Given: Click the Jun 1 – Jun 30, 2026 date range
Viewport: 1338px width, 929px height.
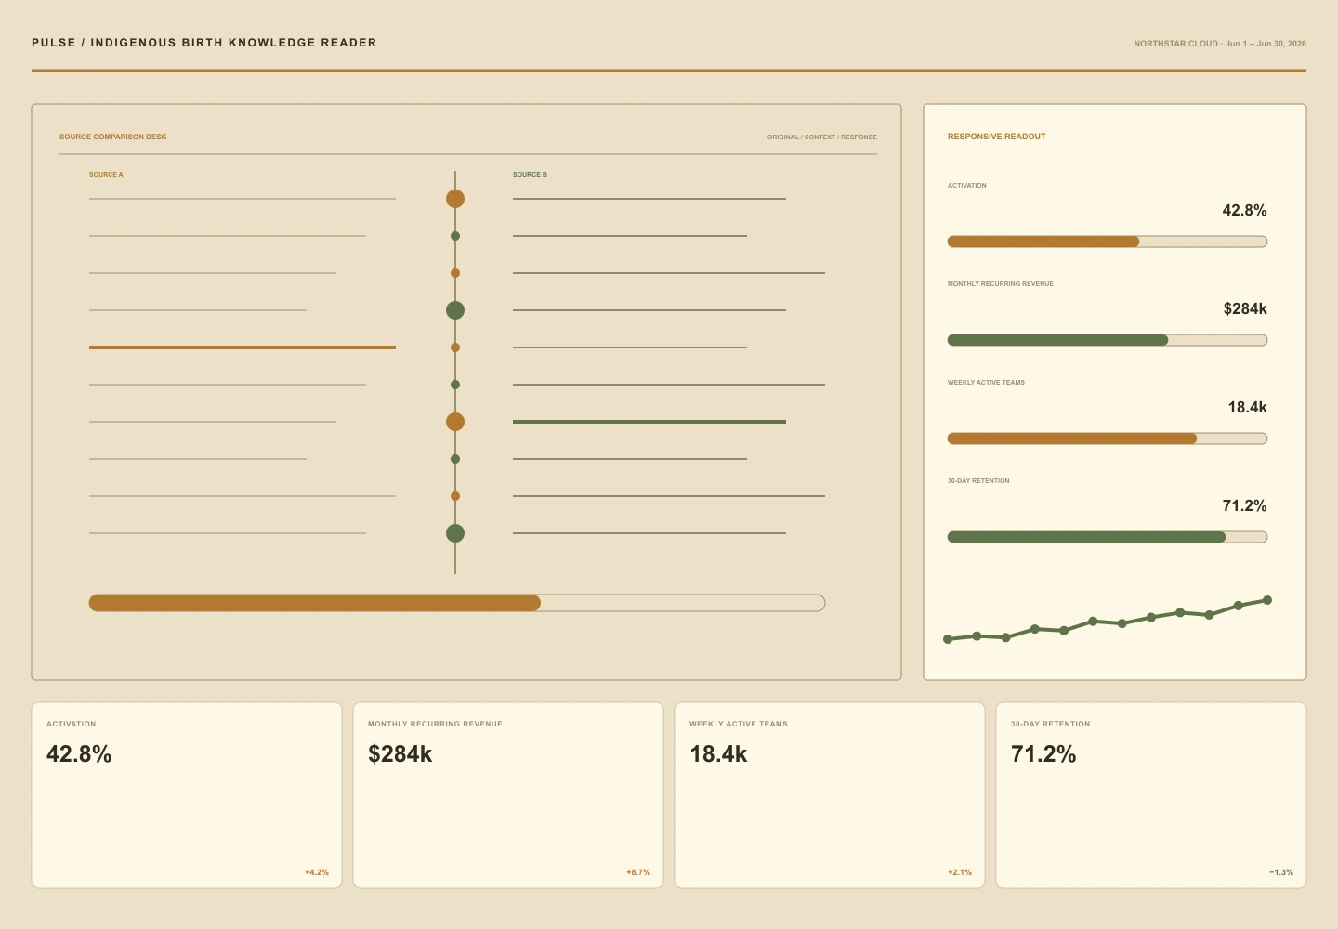Looking at the screenshot, I should coord(1266,44).
